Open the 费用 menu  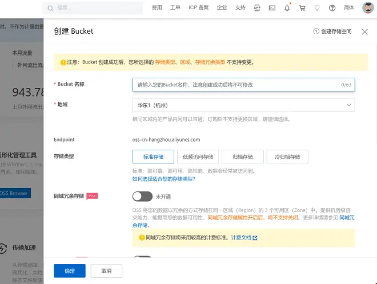pos(157,7)
